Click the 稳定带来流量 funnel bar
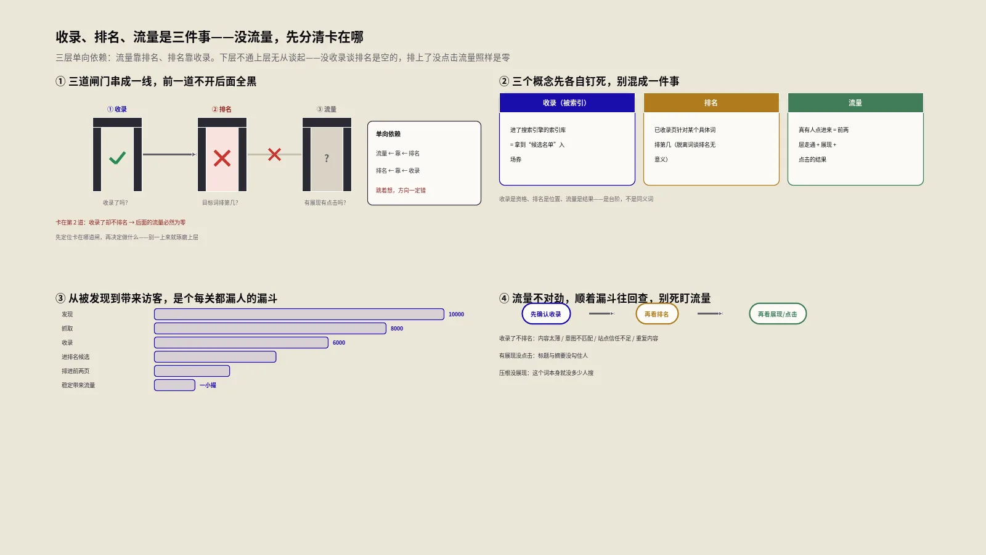The height and width of the screenshot is (555, 986). click(174, 385)
